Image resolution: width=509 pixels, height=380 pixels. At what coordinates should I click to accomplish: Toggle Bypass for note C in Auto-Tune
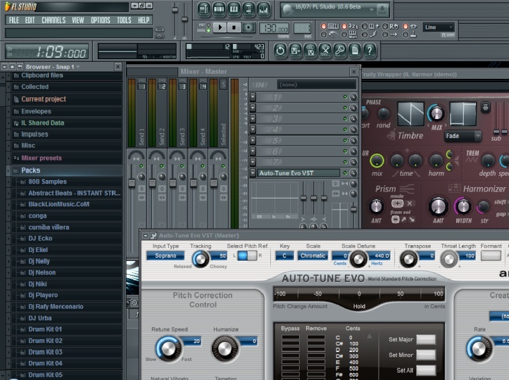[x=290, y=337]
